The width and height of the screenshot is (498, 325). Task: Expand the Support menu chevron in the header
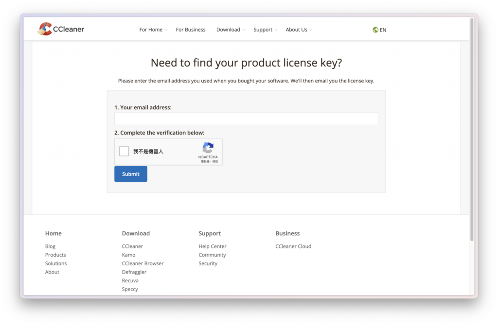click(276, 30)
